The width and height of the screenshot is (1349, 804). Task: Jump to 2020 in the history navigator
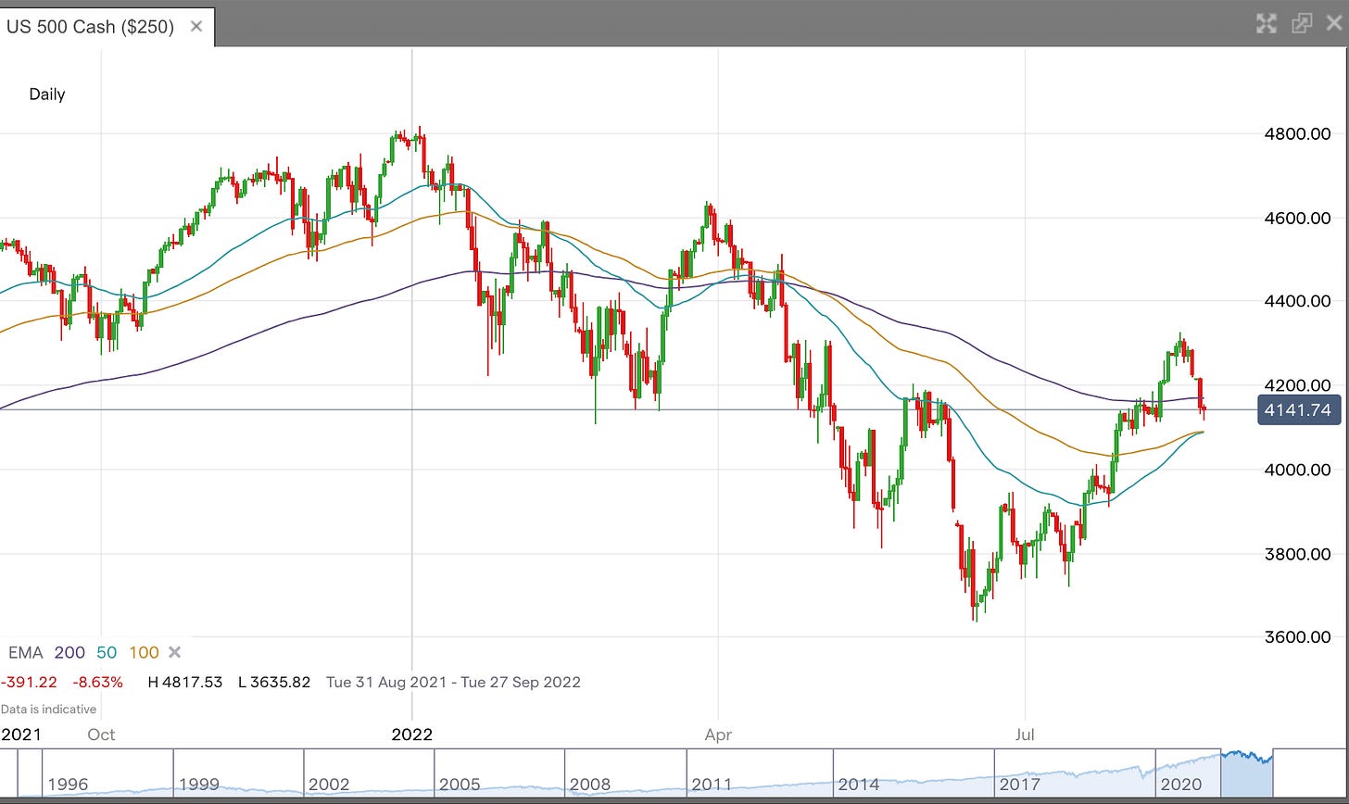1180,784
